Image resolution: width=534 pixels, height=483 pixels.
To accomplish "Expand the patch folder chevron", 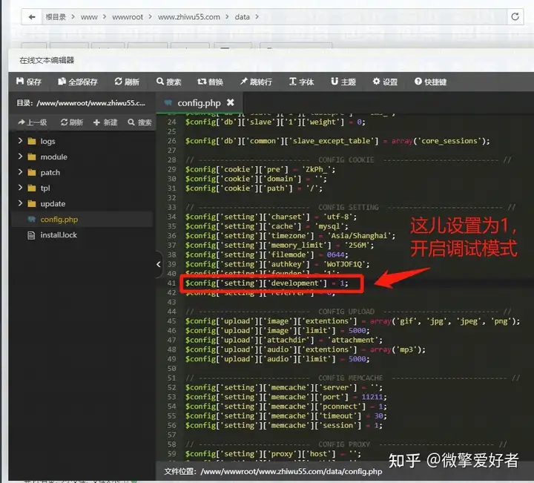I will [x=20, y=172].
